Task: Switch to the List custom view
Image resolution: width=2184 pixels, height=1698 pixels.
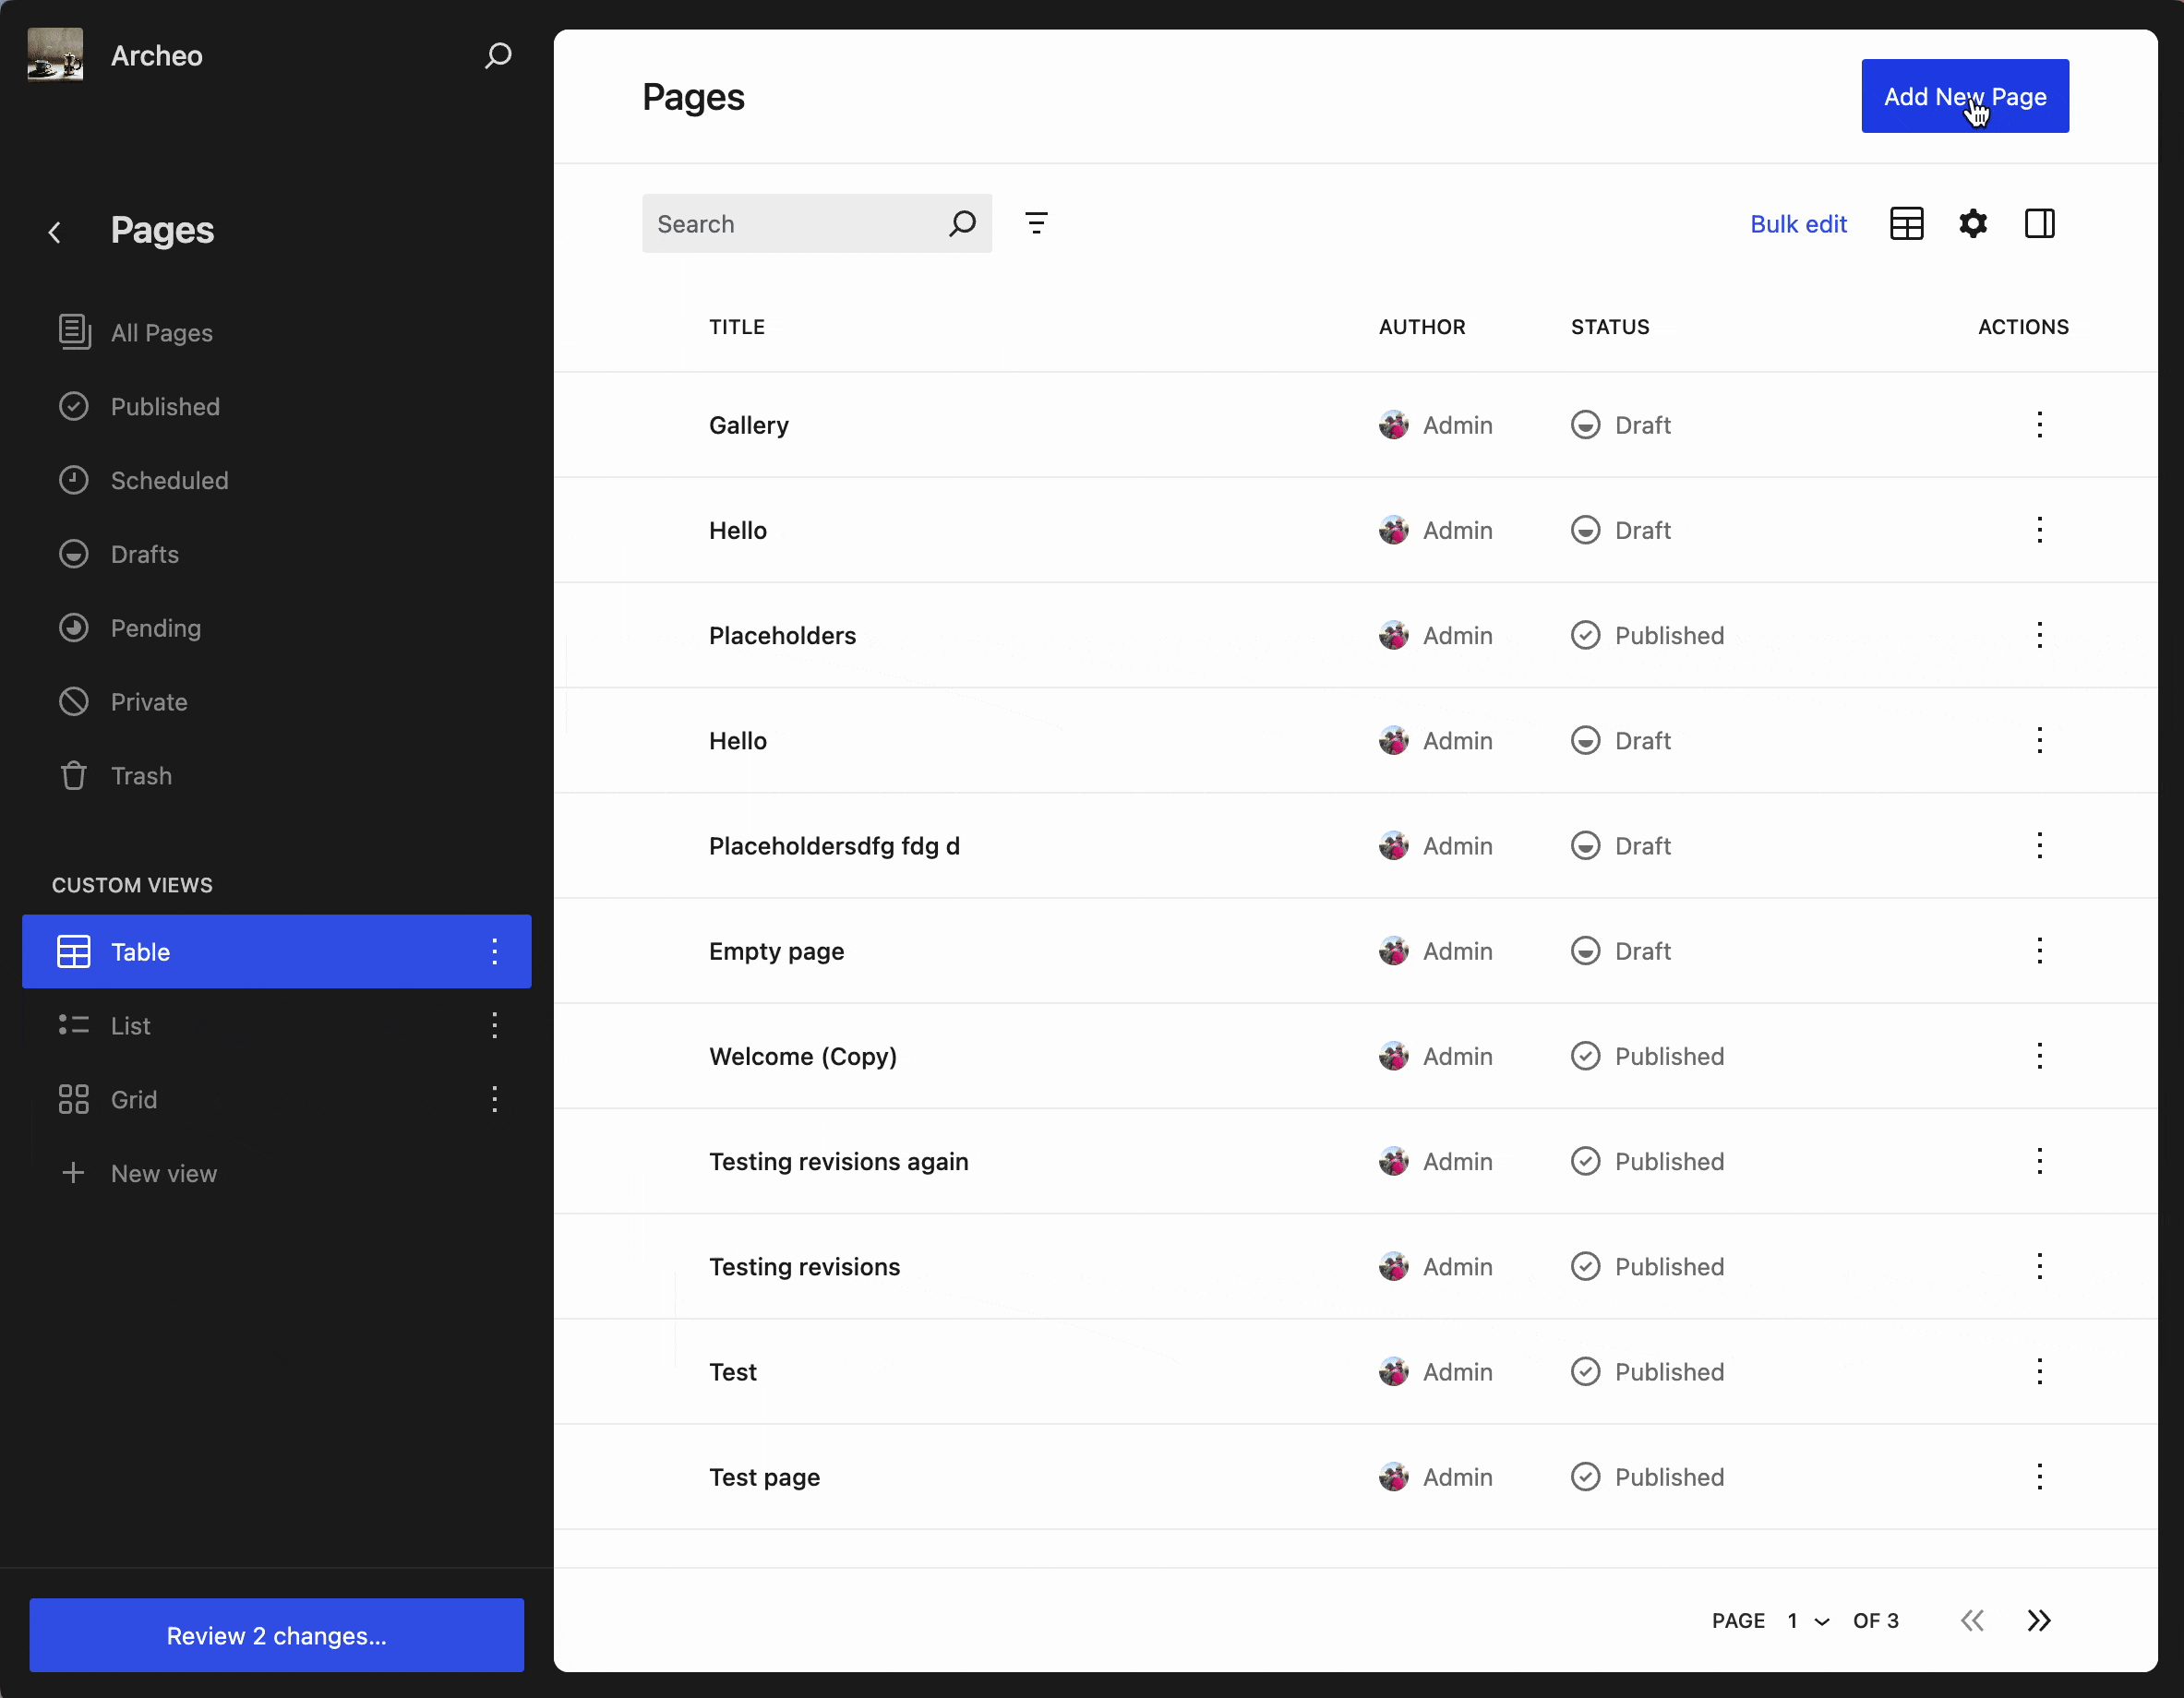Action: (x=131, y=1025)
